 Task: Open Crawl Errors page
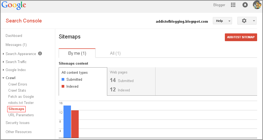tap(18, 84)
